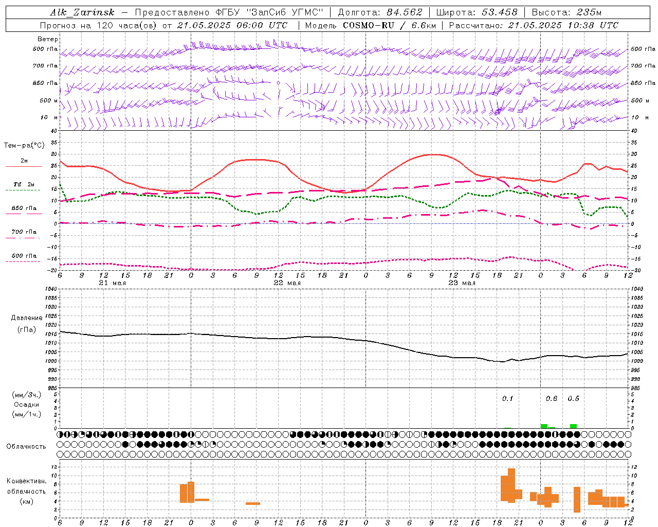Click the 0.5 precipitation value
Viewport: 658px width, 527px height.
point(573,398)
